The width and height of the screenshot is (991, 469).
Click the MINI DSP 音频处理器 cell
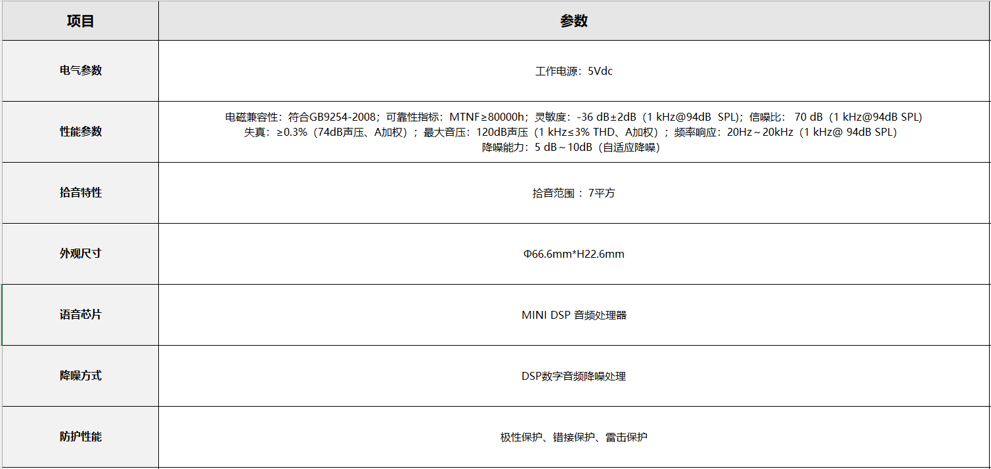[573, 315]
